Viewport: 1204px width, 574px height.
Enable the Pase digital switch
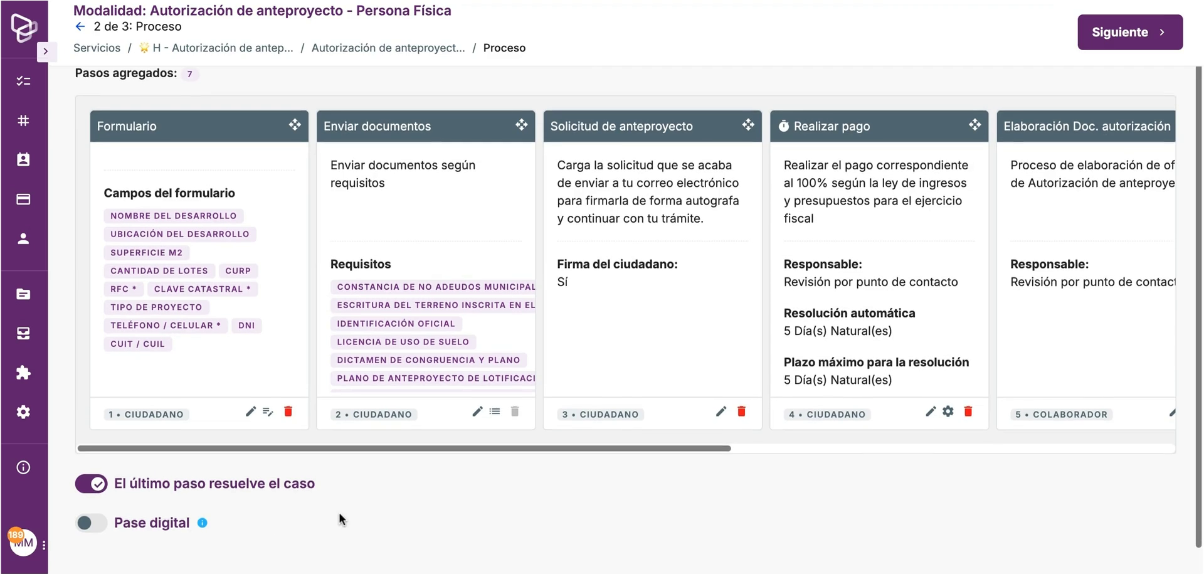92,523
